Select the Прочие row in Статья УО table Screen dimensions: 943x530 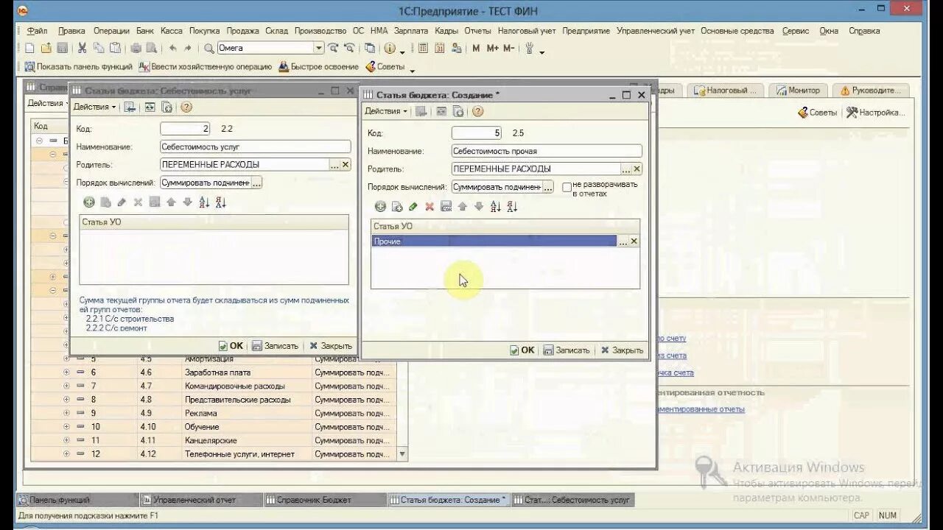[494, 241]
